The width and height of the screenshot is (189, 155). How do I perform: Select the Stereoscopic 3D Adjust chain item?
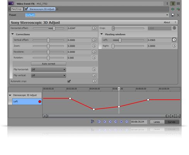click(40, 9)
